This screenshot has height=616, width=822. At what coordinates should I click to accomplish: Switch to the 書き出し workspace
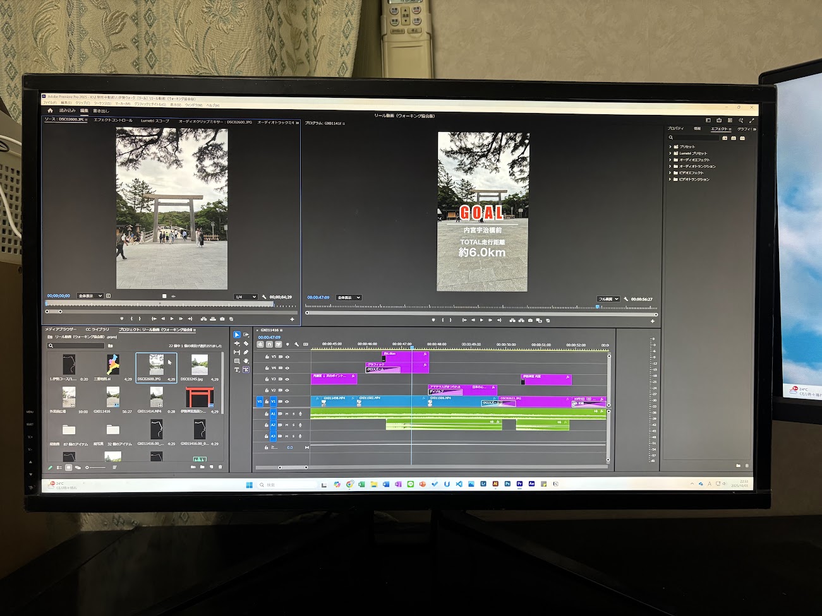(x=101, y=111)
